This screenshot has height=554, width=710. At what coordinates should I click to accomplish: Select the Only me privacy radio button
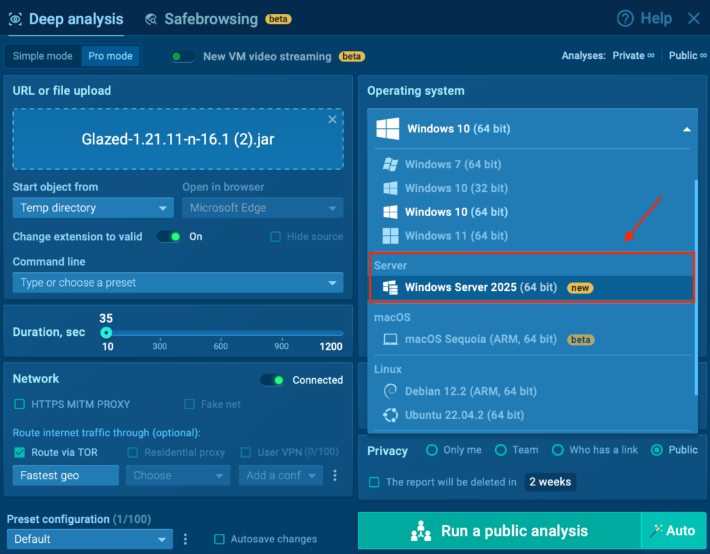tap(431, 449)
